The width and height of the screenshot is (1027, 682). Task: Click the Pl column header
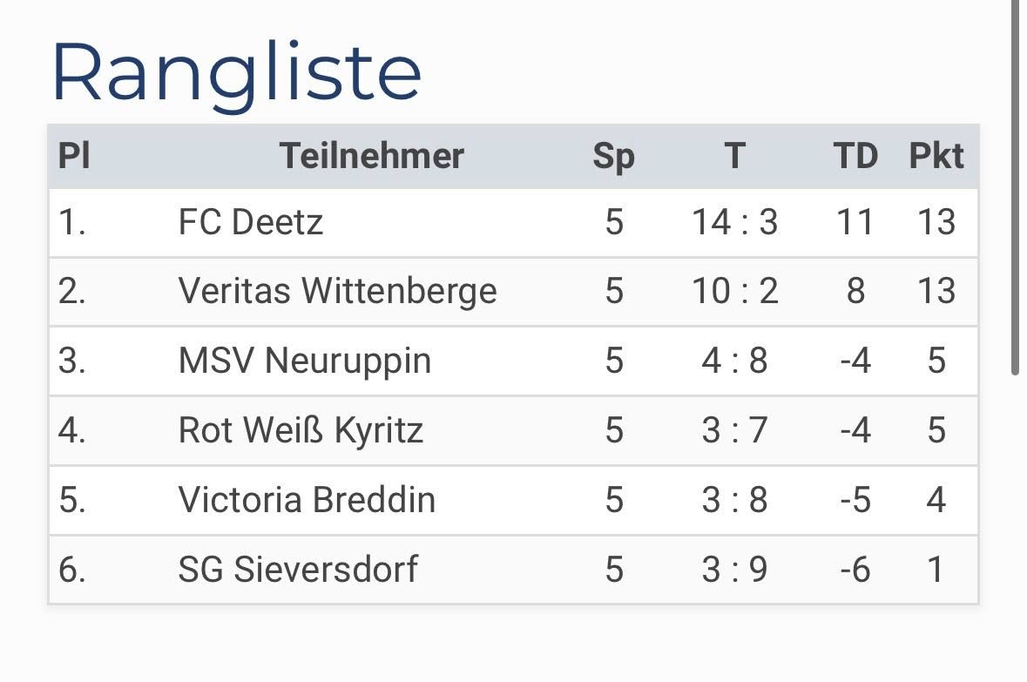pos(74,157)
